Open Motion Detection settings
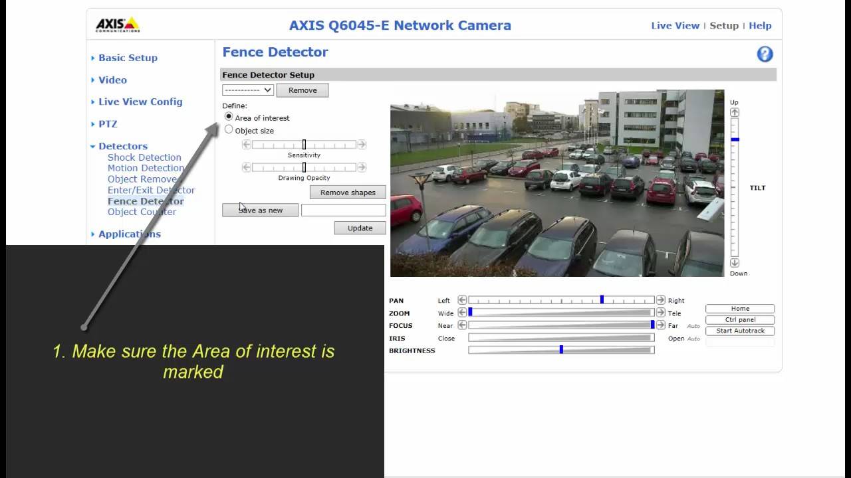The width and height of the screenshot is (851, 478). coord(146,168)
